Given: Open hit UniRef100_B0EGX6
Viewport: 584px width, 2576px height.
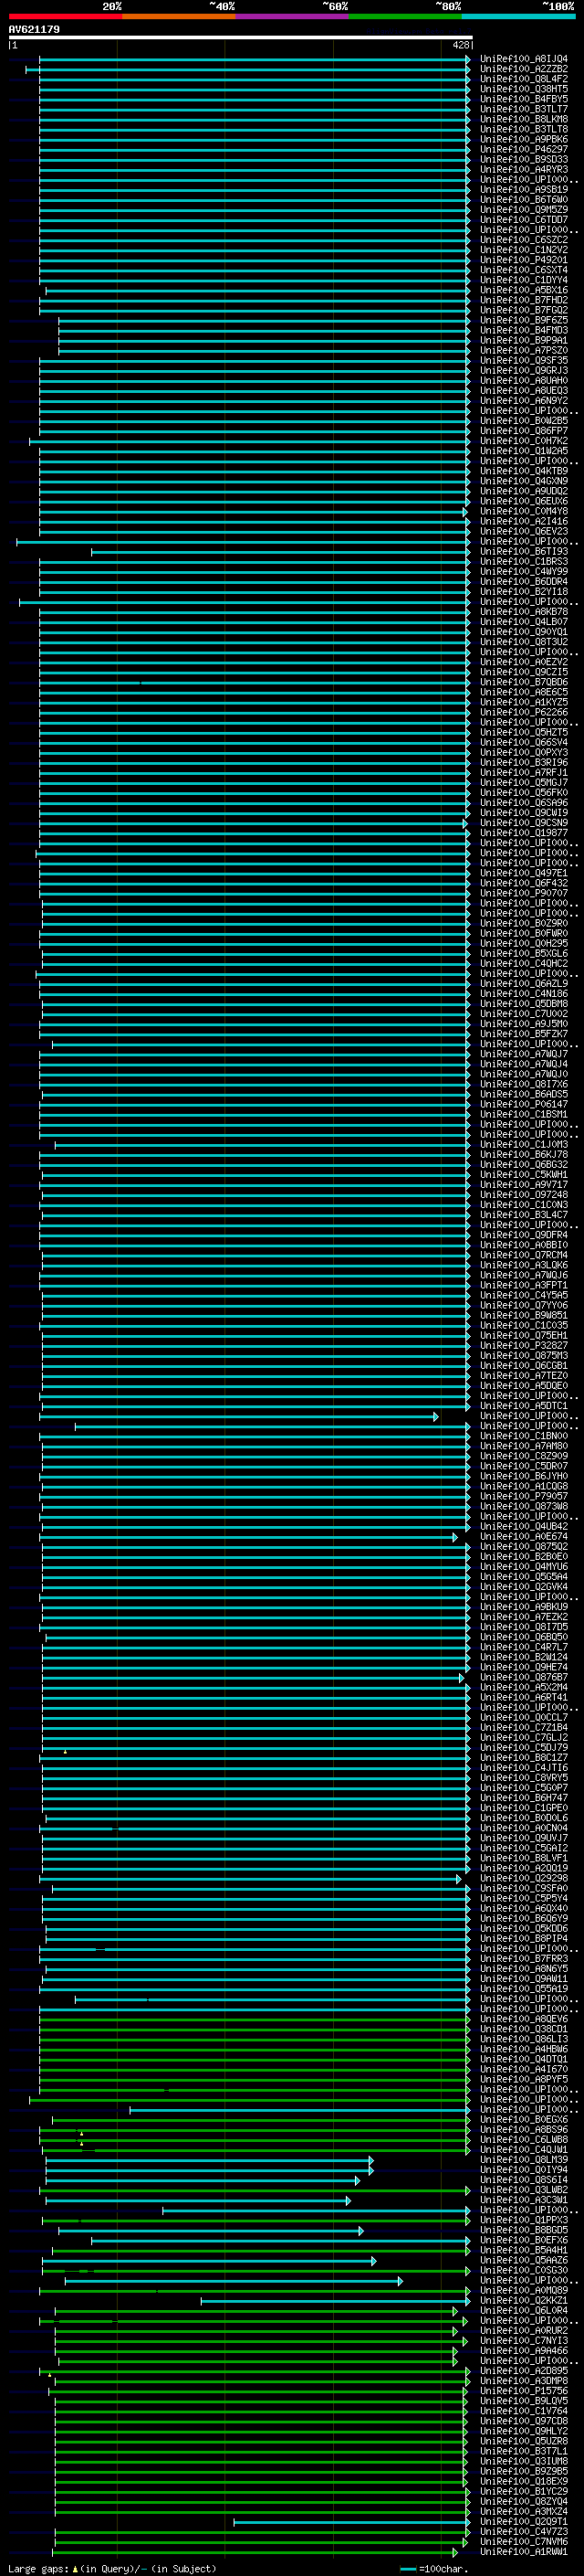Looking at the screenshot, I should coord(524,2119).
